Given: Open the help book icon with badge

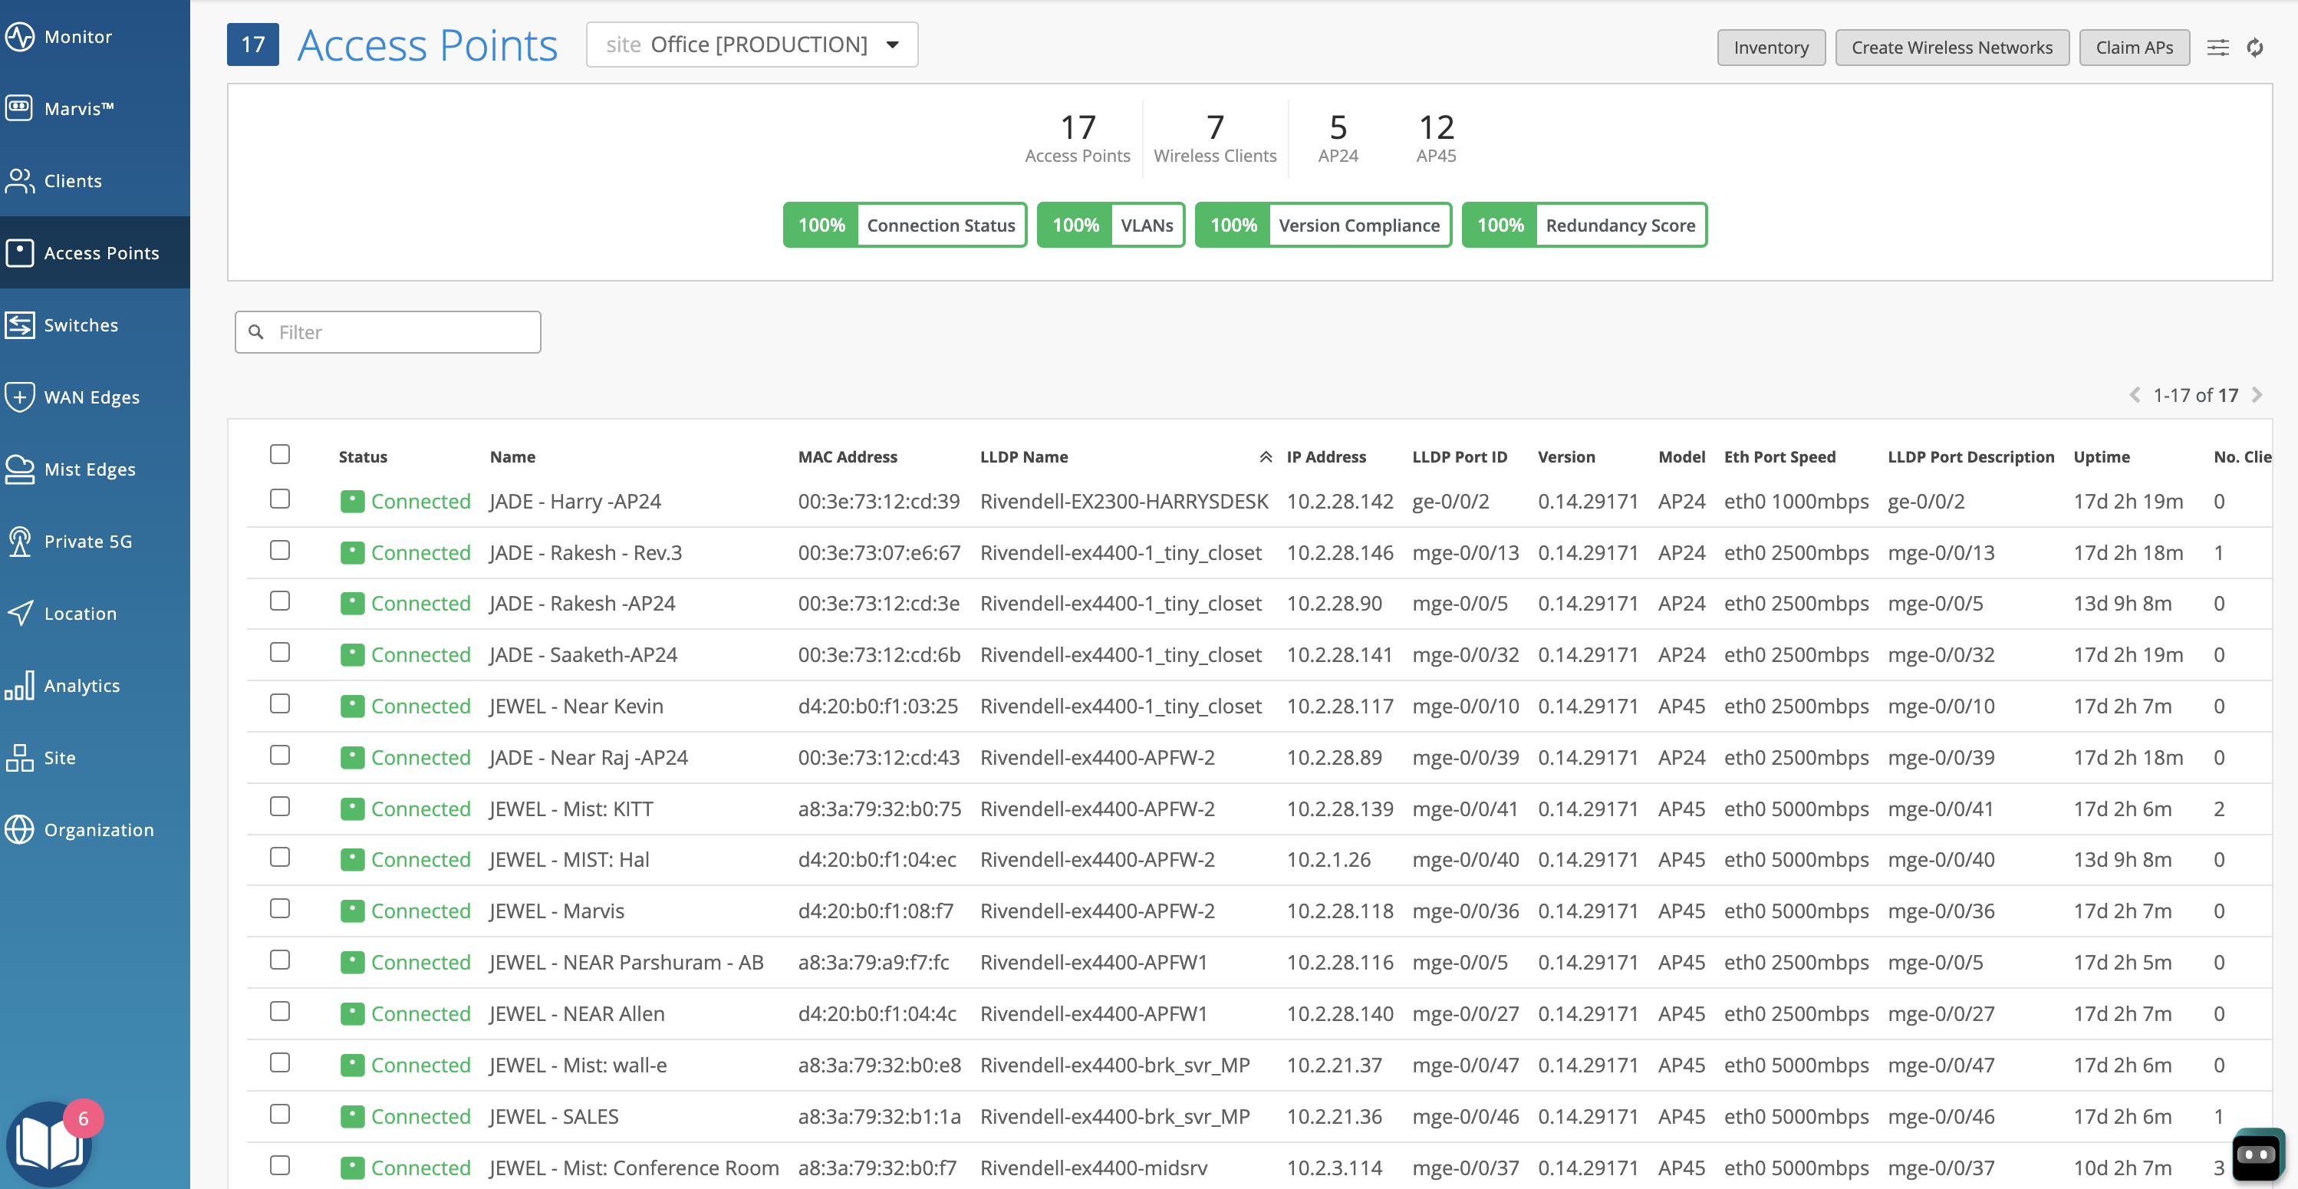Looking at the screenshot, I should point(50,1144).
